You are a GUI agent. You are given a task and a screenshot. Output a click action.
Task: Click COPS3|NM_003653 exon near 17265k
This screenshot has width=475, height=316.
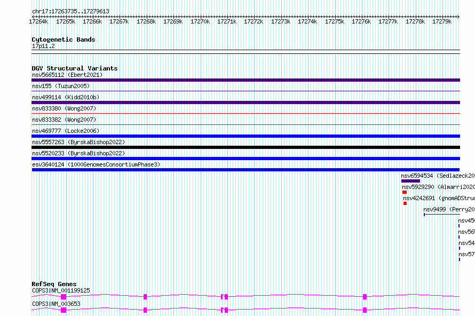64,310
